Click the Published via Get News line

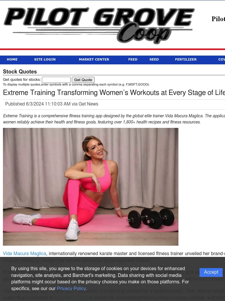pyautogui.click(x=52, y=104)
